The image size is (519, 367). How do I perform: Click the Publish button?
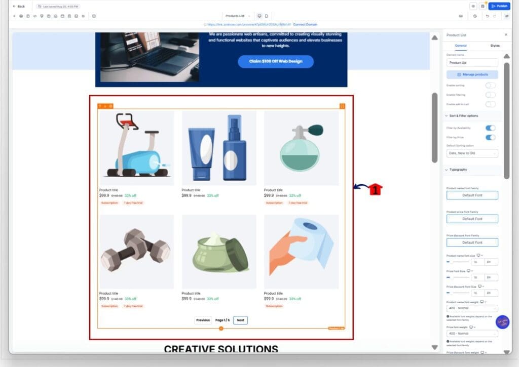(499, 6)
